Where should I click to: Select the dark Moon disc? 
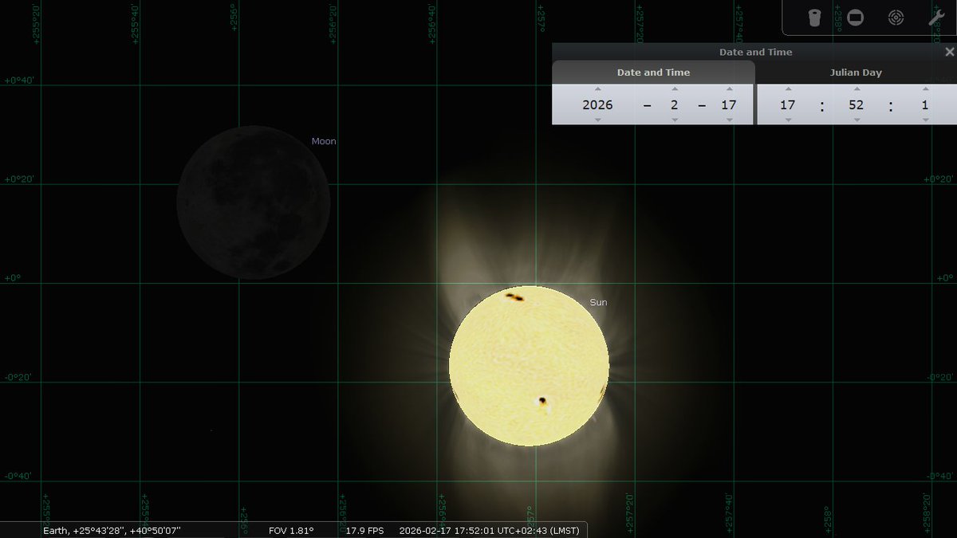pos(254,202)
